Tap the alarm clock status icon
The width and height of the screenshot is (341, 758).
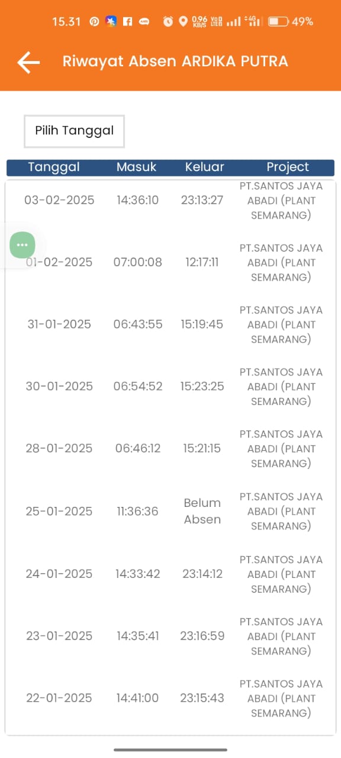coord(168,21)
